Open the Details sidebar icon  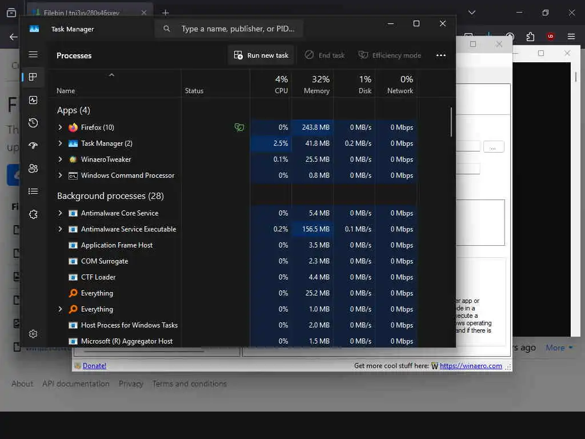(x=33, y=191)
